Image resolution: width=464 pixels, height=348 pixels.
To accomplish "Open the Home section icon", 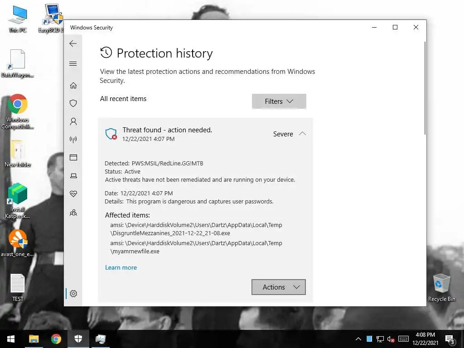I will click(x=73, y=86).
